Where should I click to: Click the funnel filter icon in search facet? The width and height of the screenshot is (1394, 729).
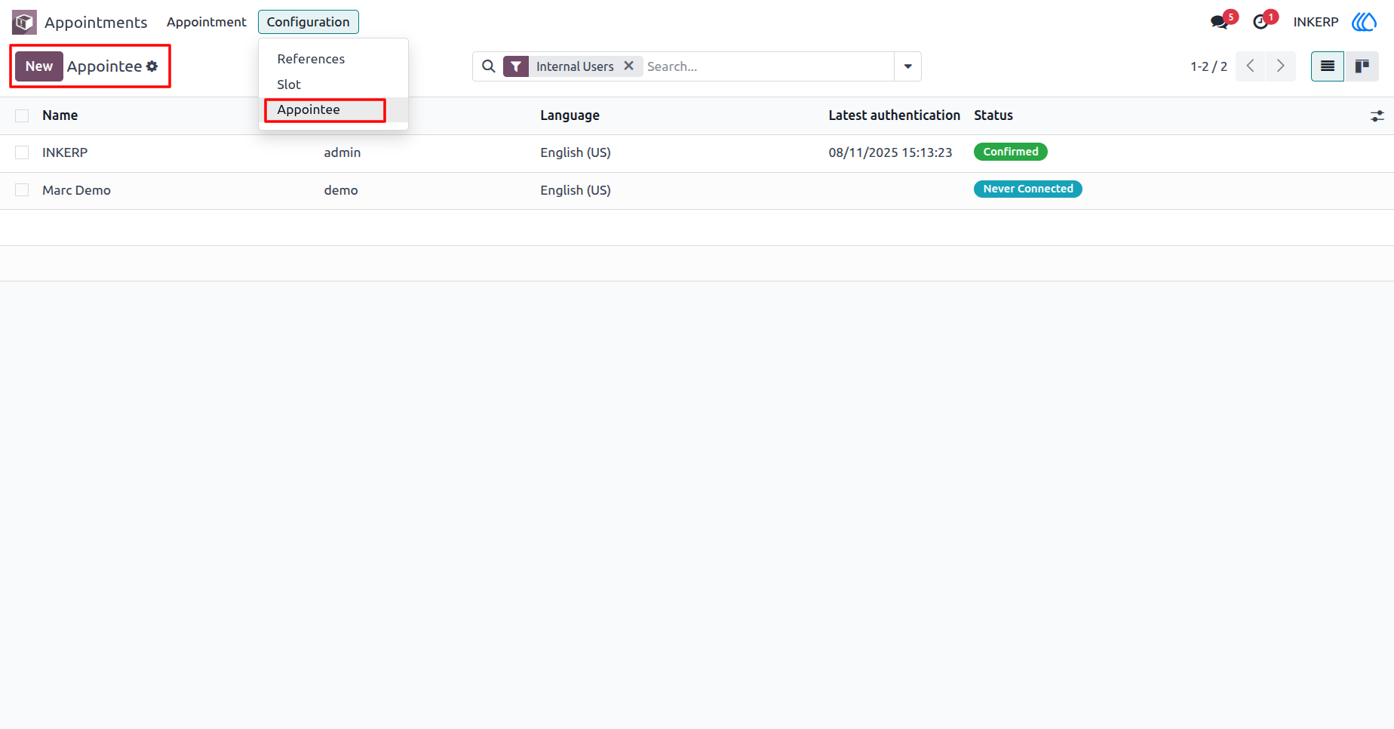click(516, 66)
